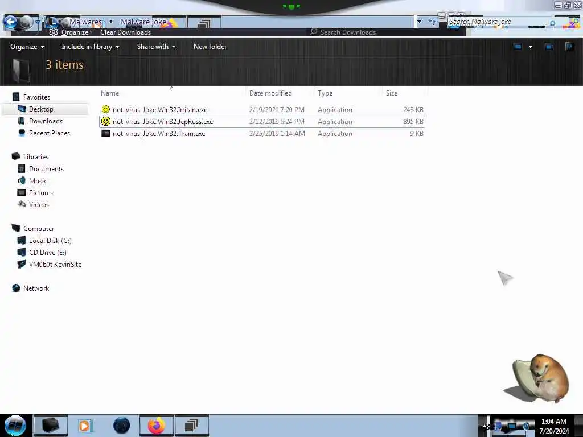Click the stacked windows taskbar icon

191,426
